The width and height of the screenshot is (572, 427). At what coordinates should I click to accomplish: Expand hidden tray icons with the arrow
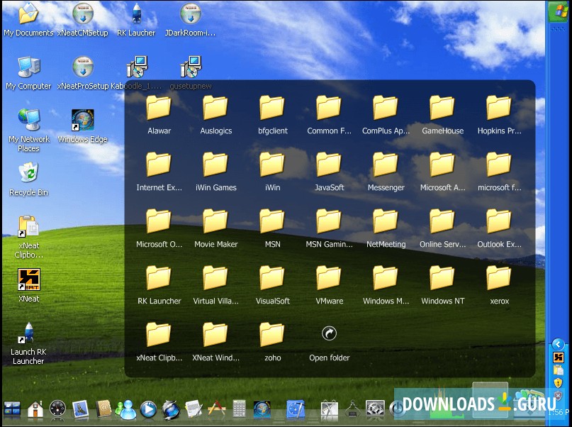558,344
